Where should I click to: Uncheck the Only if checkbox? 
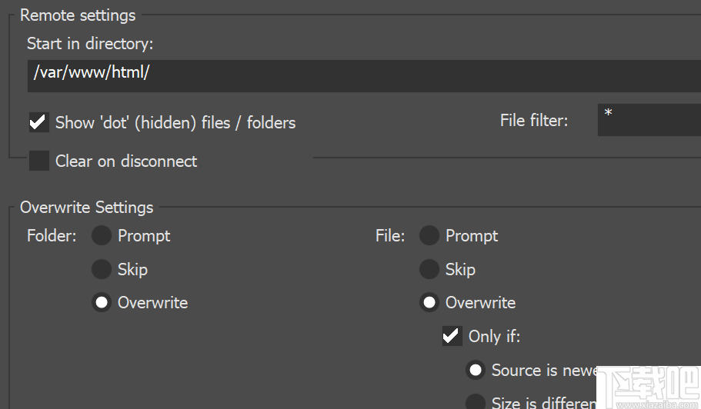(x=452, y=336)
